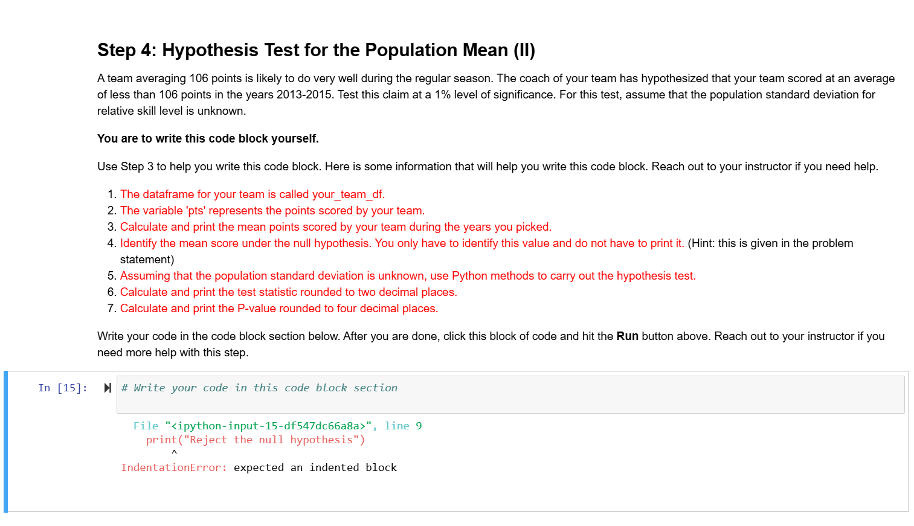Screen dimensions: 914x526
Task: Click the Step 4 heading title
Action: point(316,50)
